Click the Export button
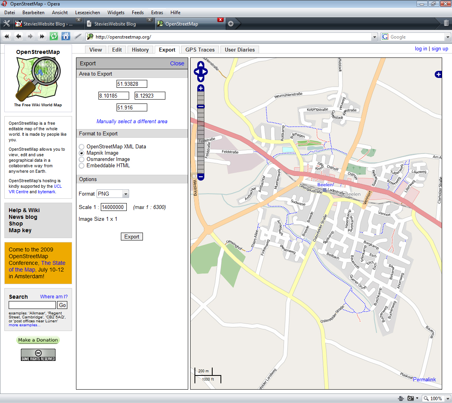This screenshot has width=452, height=403. [132, 237]
